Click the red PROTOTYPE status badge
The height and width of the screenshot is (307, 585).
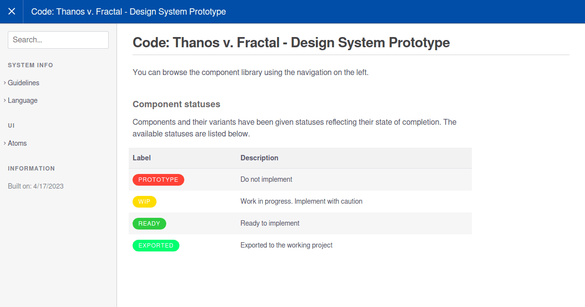click(158, 180)
